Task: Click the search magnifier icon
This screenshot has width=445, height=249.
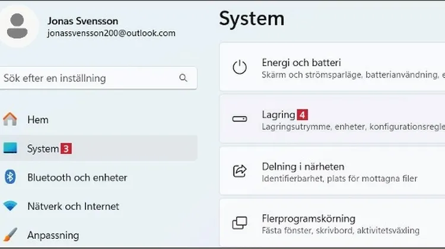Action: [183, 78]
